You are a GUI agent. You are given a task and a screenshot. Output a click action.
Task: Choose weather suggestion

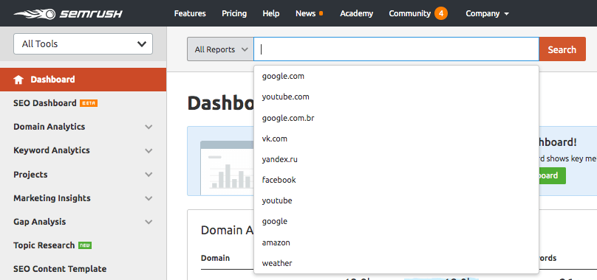pyautogui.click(x=396, y=263)
